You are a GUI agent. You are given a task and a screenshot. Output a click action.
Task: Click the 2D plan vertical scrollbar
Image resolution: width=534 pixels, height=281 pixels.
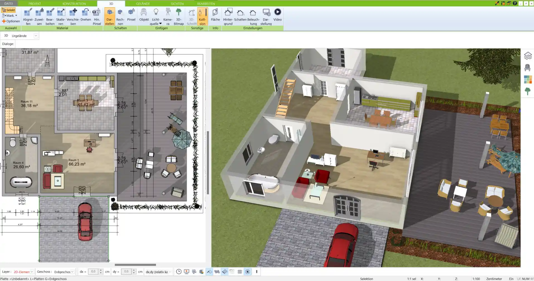[208, 163]
